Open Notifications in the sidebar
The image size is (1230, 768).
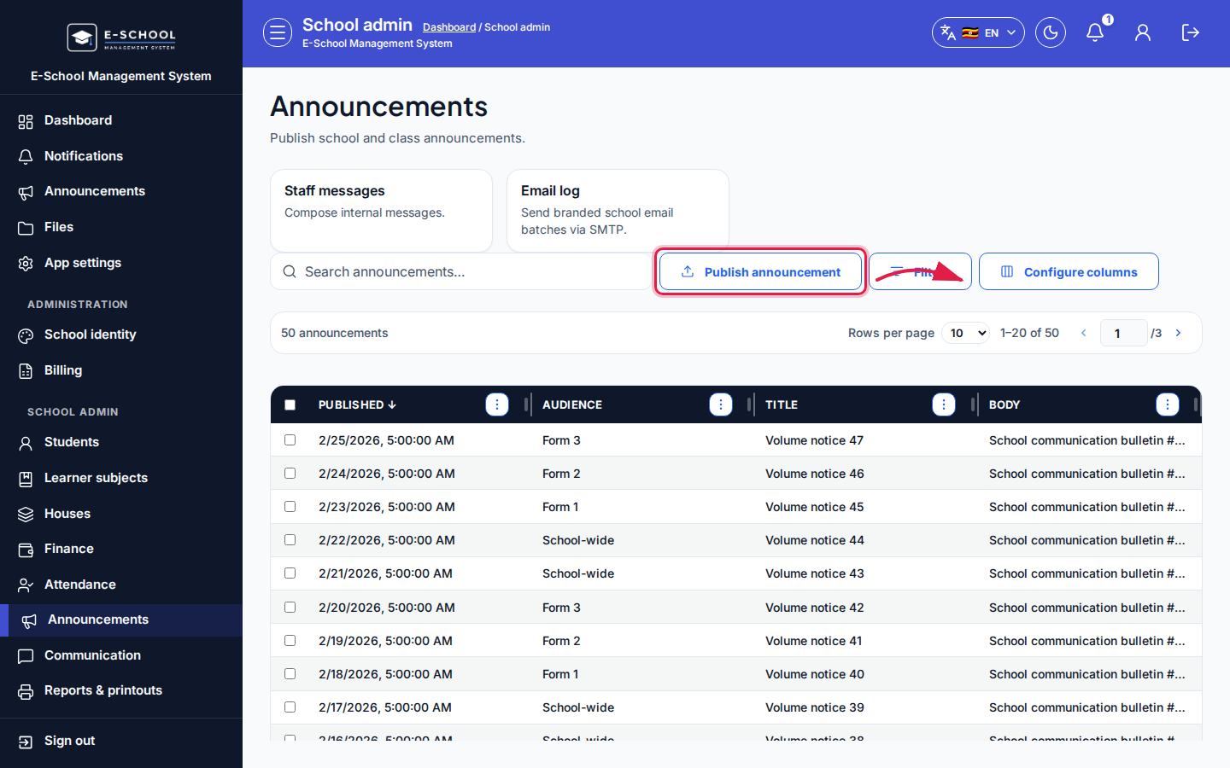pos(121,156)
